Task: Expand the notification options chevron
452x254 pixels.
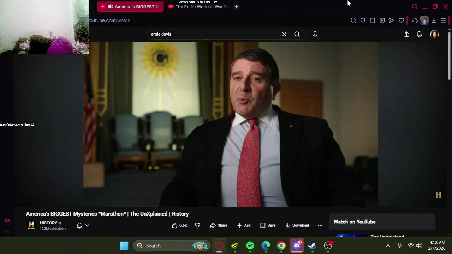Action: 87,225
